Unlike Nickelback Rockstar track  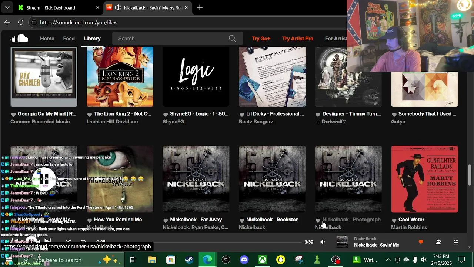(242, 220)
